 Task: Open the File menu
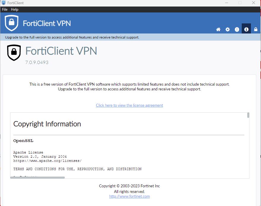5,9
